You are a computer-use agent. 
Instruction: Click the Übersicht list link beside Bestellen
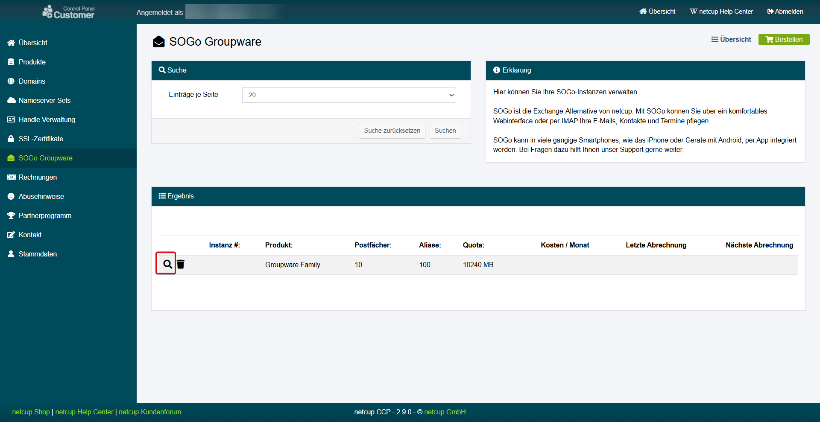tap(731, 39)
